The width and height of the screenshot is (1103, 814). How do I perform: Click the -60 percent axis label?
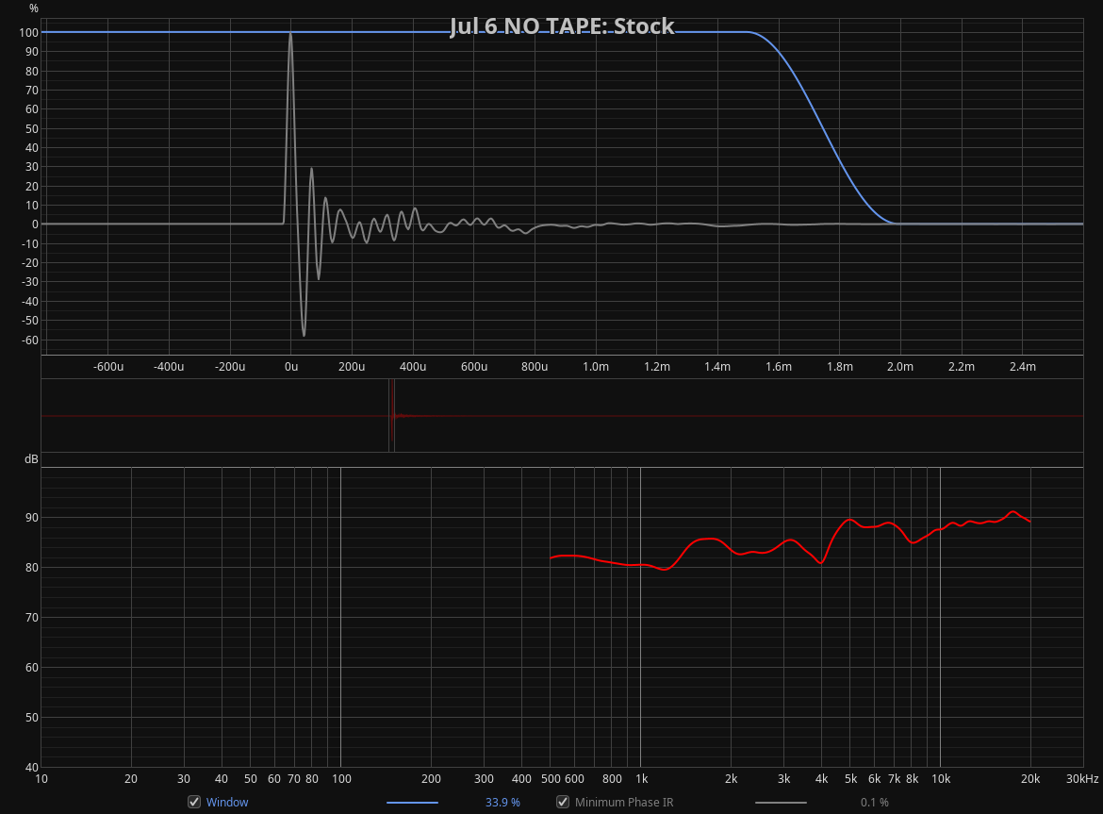29,340
